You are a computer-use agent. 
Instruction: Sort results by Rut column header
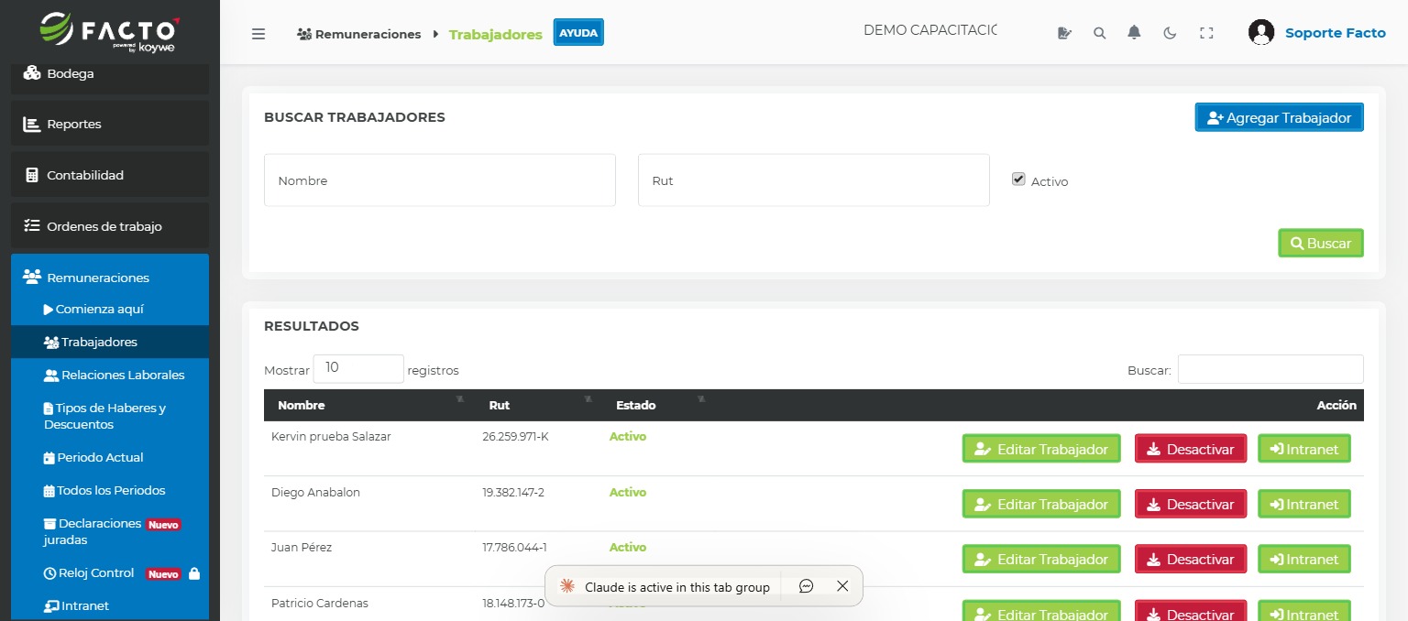pos(500,405)
